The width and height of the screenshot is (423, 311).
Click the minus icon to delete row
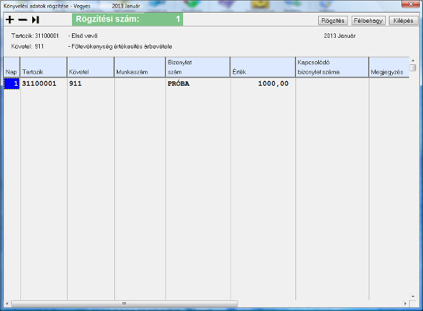pyautogui.click(x=23, y=20)
